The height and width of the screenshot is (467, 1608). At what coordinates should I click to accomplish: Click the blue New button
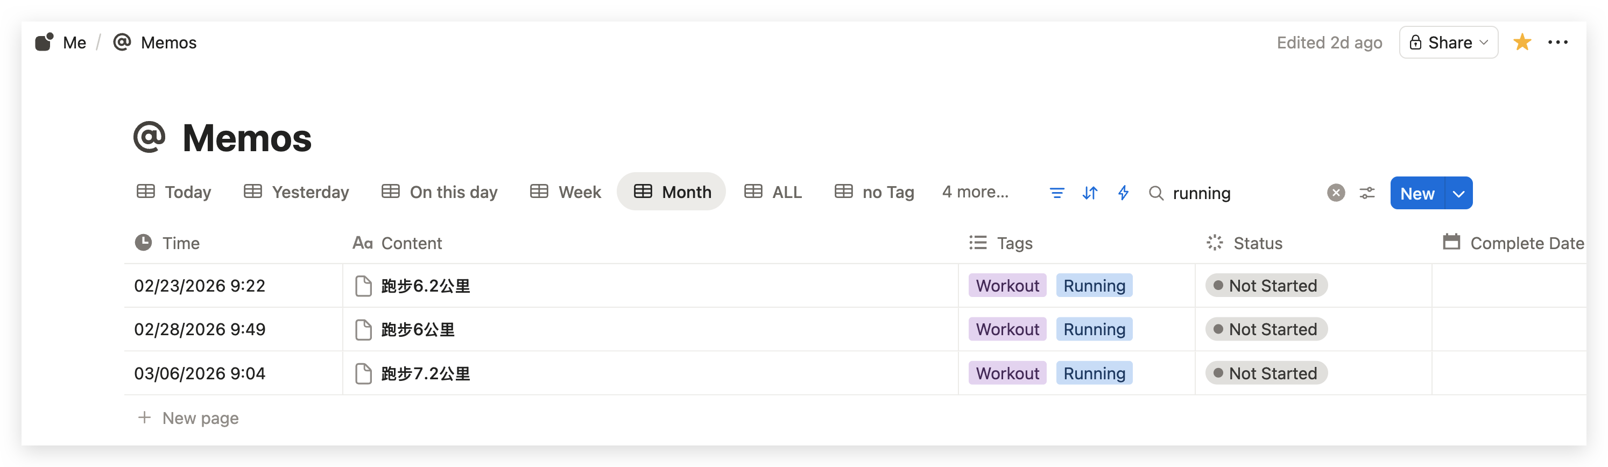tap(1416, 194)
